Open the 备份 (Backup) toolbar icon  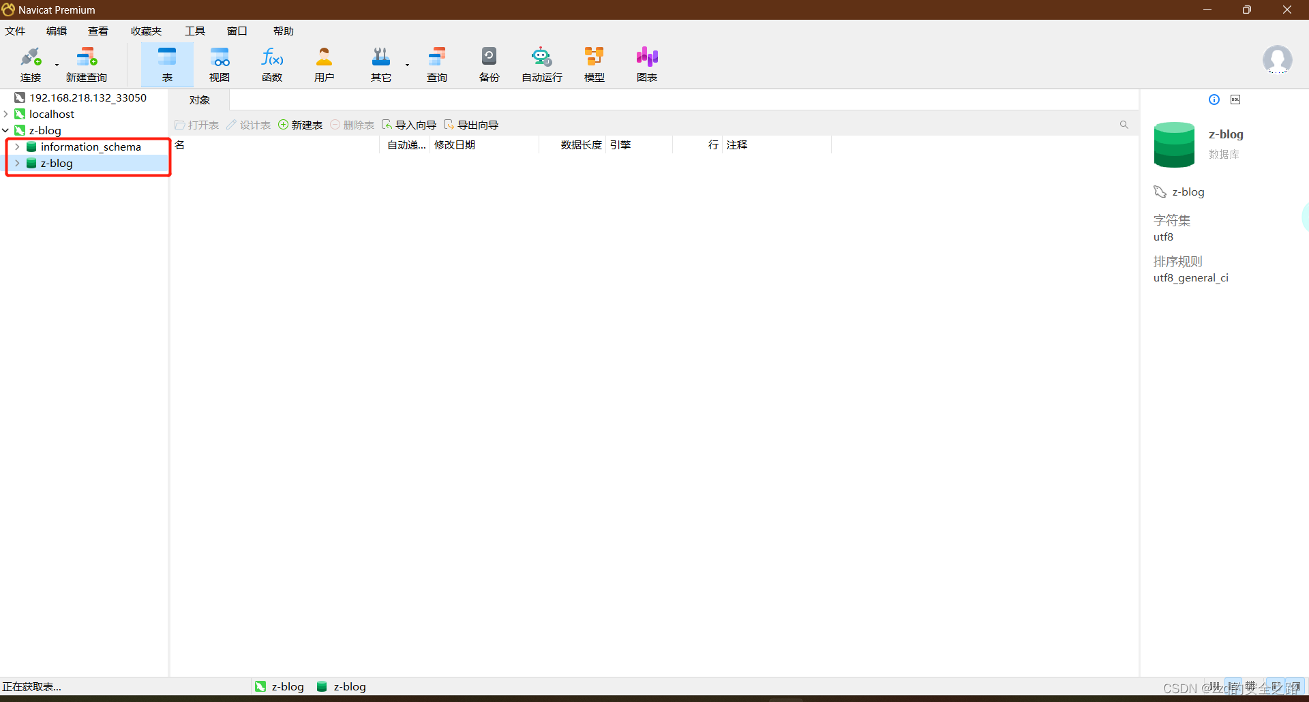pyautogui.click(x=490, y=65)
